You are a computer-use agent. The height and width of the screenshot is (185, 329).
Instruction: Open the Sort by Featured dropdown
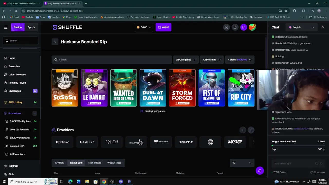click(240, 60)
